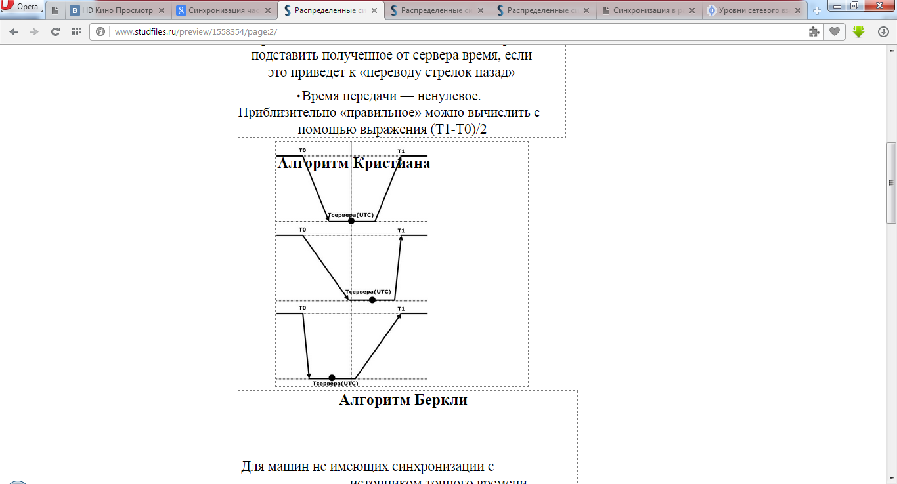Click the line 'подставить полученное от сервера время, если'
The width and height of the screenshot is (897, 484).
tap(391, 55)
